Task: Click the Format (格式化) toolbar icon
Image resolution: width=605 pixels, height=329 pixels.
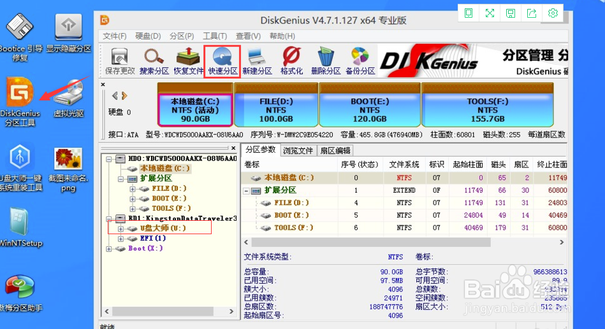Action: pos(291,61)
